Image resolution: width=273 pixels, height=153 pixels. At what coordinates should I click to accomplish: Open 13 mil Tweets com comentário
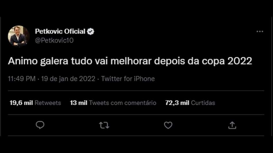[x=113, y=103]
